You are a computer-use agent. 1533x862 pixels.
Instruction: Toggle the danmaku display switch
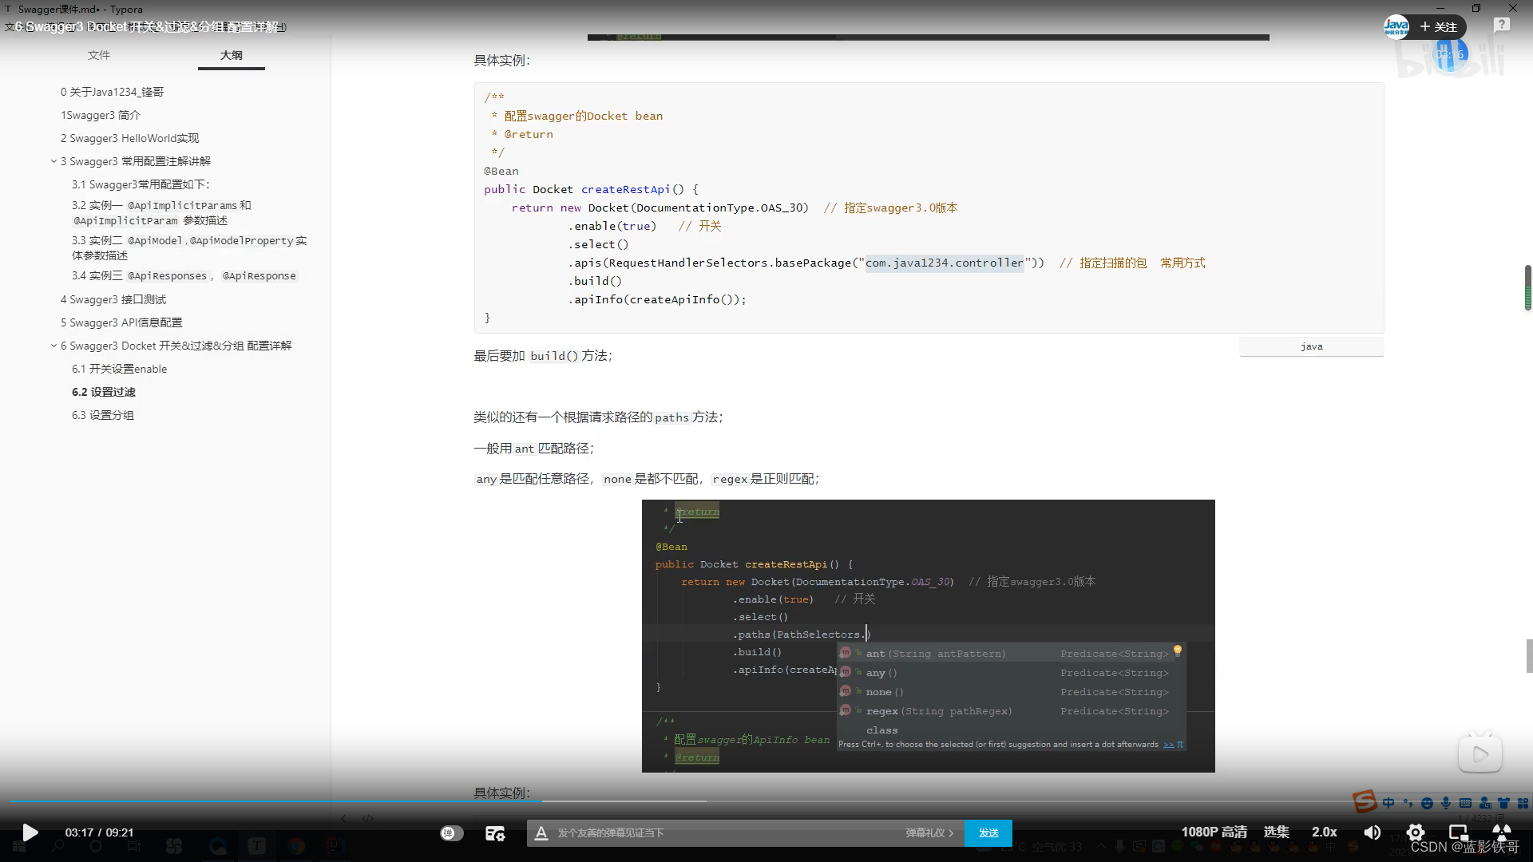(x=451, y=832)
